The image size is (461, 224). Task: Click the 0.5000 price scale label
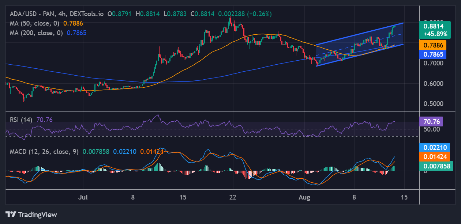click(434, 103)
